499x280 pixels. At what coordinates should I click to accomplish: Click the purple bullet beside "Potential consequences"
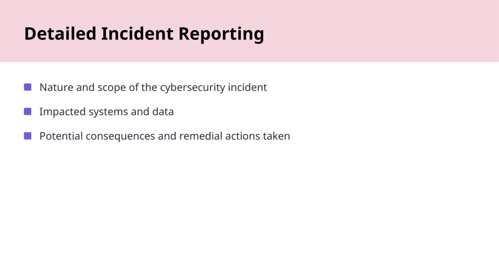pyautogui.click(x=28, y=136)
